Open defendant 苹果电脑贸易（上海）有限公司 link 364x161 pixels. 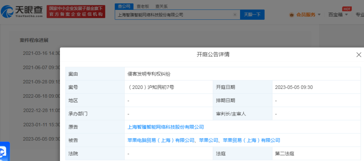[161, 140]
